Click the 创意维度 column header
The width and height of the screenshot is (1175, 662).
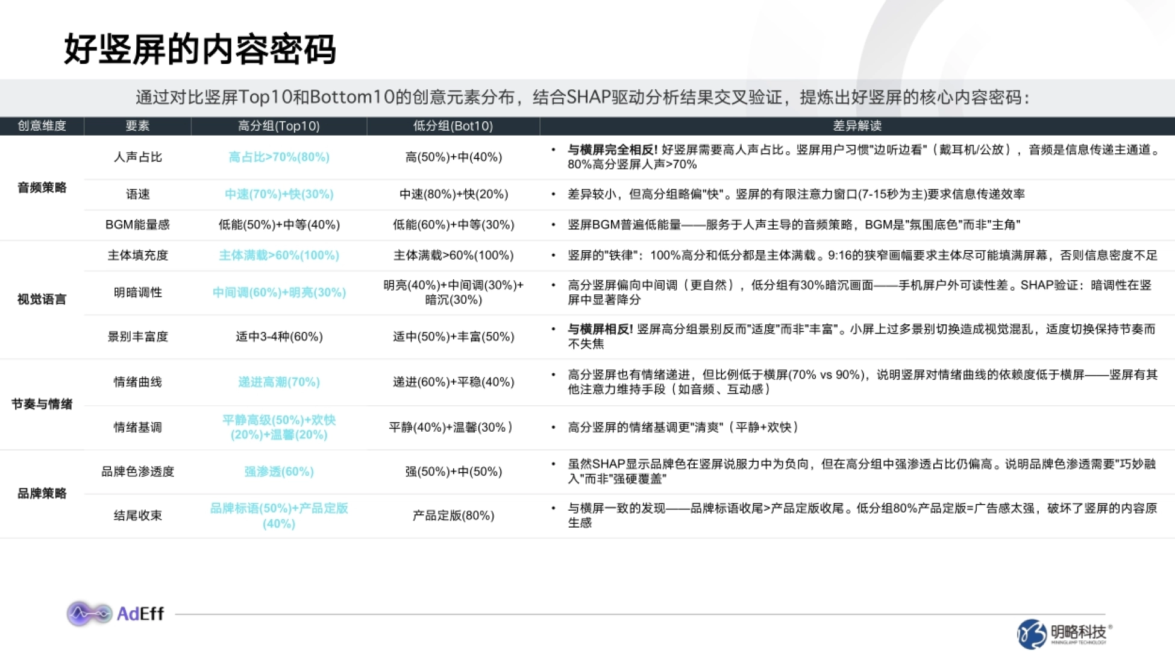pyautogui.click(x=42, y=125)
